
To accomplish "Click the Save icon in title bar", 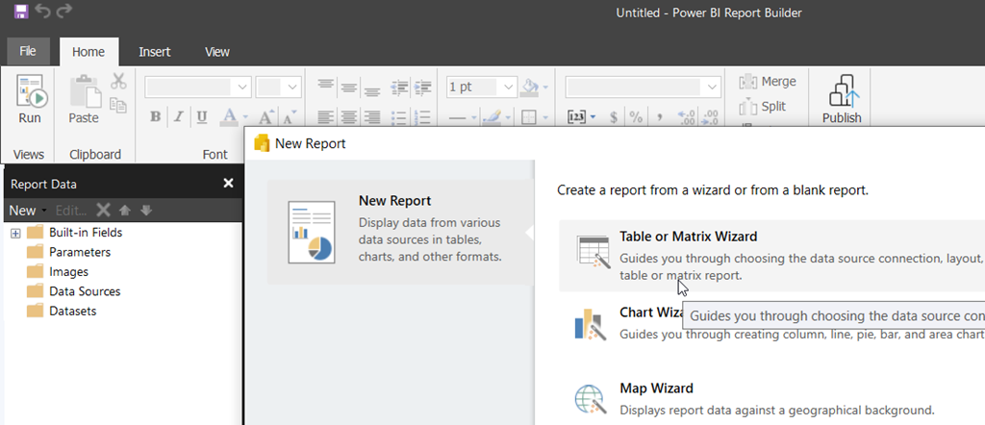I will pyautogui.click(x=21, y=11).
